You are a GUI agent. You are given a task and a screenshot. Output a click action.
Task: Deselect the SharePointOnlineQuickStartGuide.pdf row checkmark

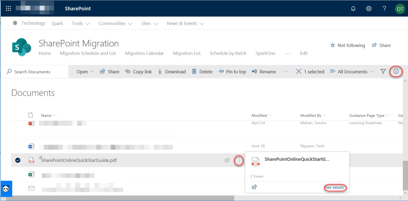pyautogui.click(x=18, y=160)
